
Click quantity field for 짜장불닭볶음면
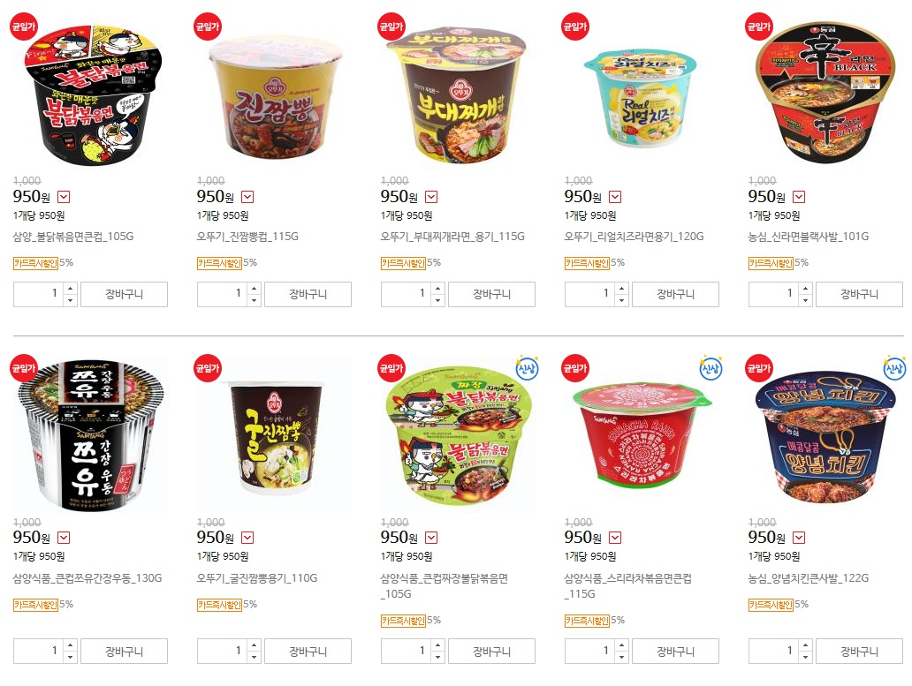click(x=407, y=652)
